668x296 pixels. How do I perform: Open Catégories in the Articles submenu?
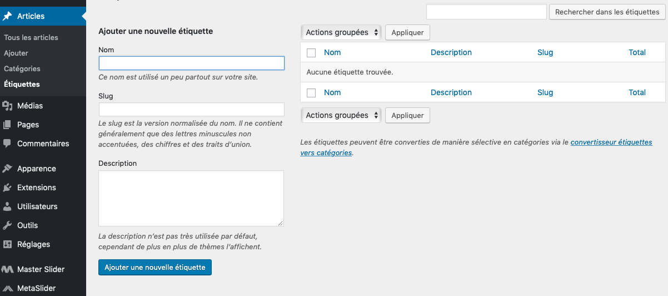click(x=22, y=68)
